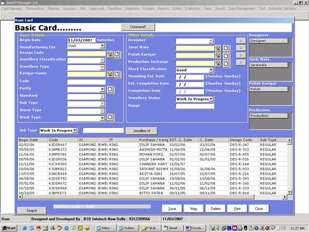Click Purity new document icon
309x232 pixels.
[x=110, y=89]
